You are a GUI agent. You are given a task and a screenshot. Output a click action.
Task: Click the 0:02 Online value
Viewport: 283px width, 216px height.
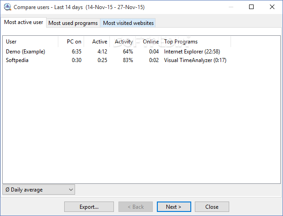coord(154,60)
